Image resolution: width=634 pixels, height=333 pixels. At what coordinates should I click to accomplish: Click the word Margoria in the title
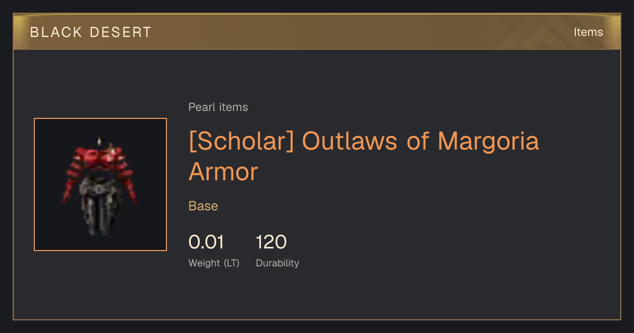tap(488, 142)
